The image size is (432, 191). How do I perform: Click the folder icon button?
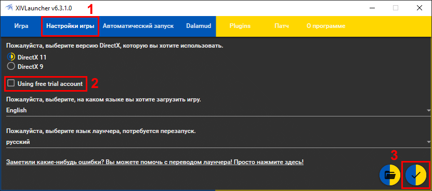tap(390, 174)
